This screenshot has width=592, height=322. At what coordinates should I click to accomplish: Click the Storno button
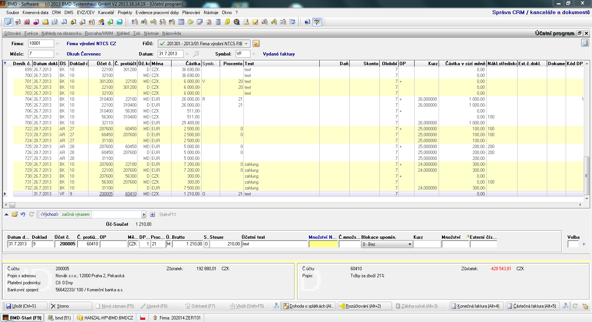(x=70, y=306)
